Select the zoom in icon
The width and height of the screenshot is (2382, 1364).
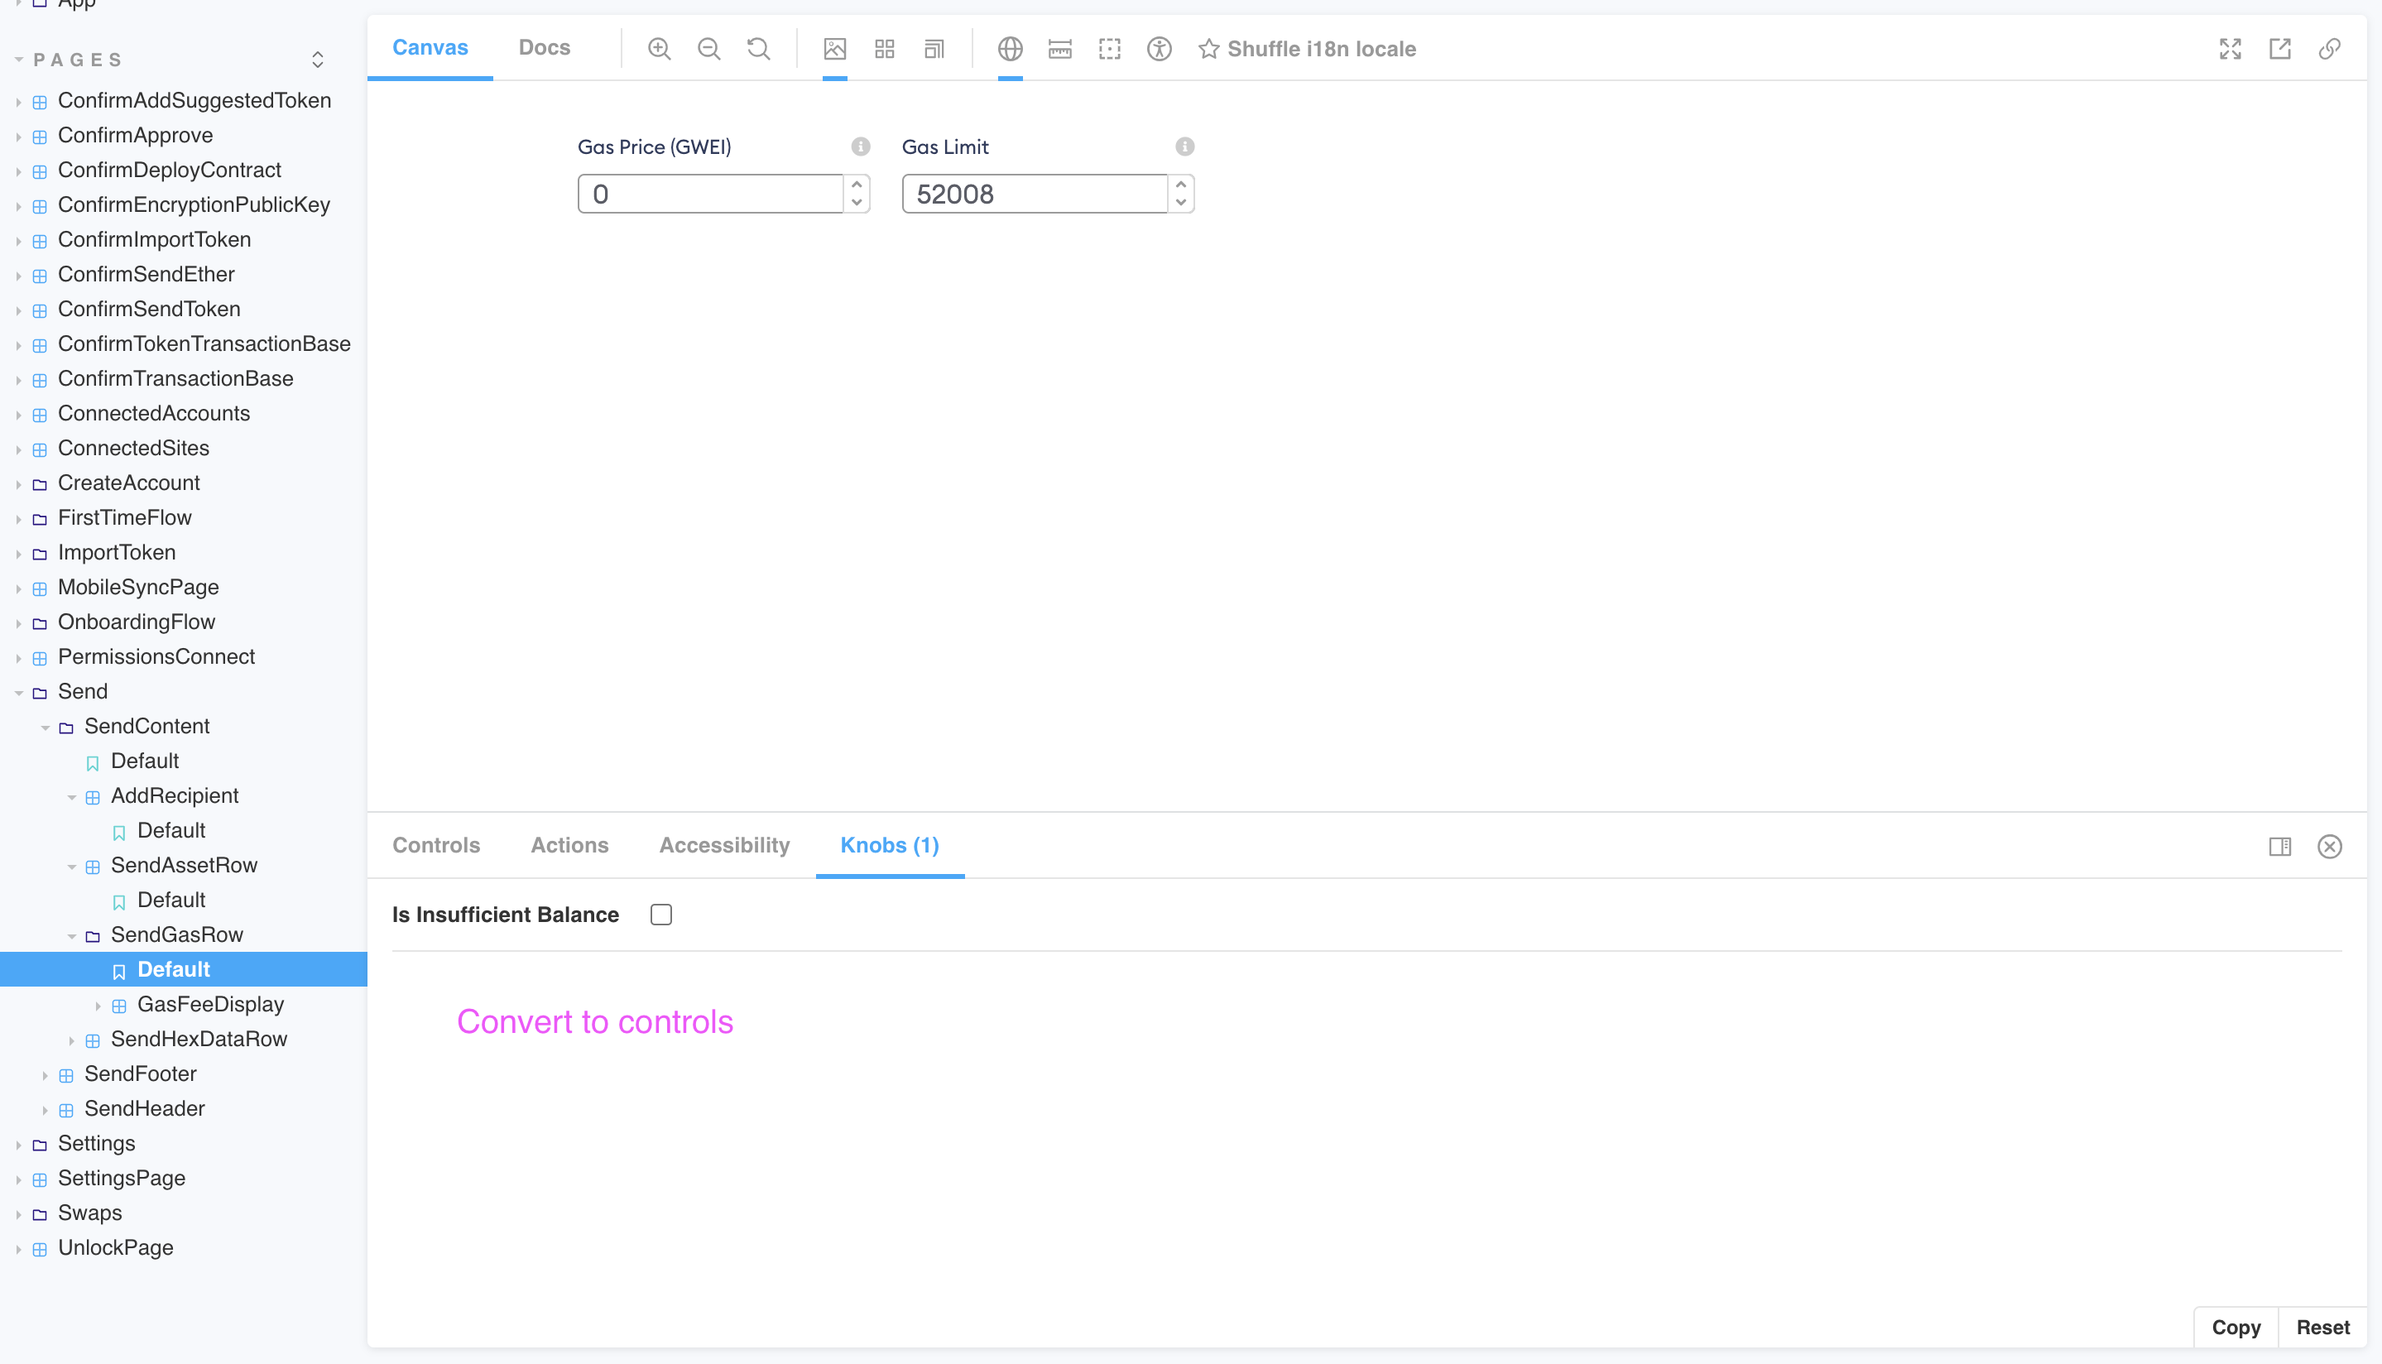pos(659,49)
